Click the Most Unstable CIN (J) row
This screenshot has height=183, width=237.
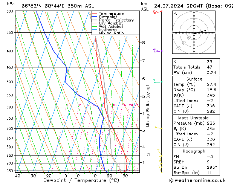pos(196,145)
